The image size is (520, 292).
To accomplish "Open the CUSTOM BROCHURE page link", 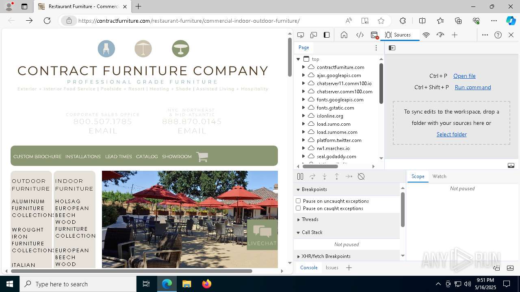I will tap(37, 157).
